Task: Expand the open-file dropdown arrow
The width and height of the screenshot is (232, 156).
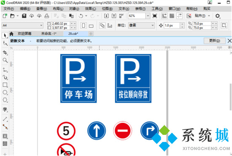Action: pos(17,16)
